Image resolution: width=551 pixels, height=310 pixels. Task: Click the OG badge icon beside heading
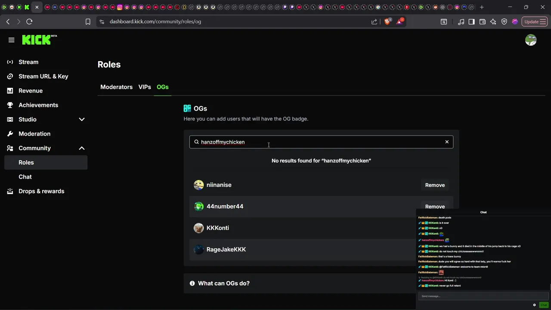click(187, 108)
